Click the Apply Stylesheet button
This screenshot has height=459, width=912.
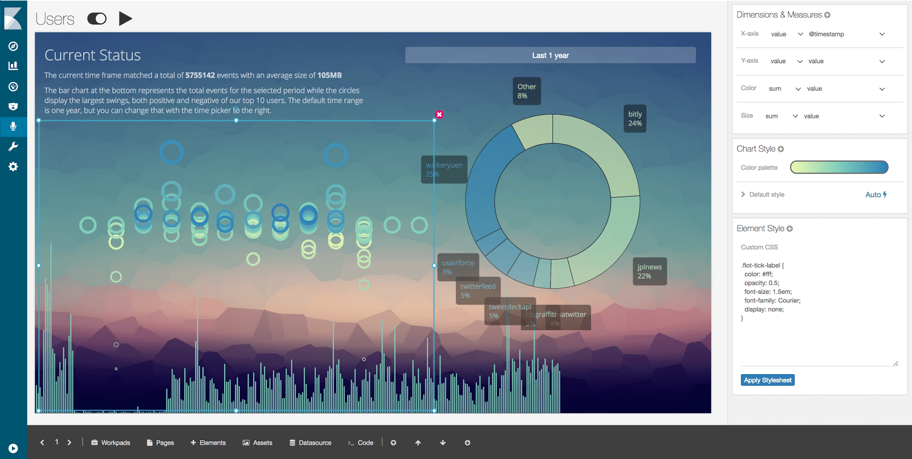[x=768, y=380]
